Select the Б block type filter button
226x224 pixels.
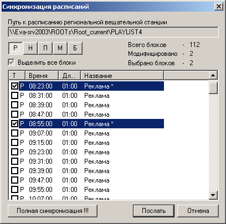pyautogui.click(x=75, y=48)
